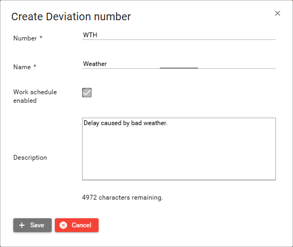Toggle the Work schedule enabled checkbox
This screenshot has width=293, height=247.
(87, 93)
